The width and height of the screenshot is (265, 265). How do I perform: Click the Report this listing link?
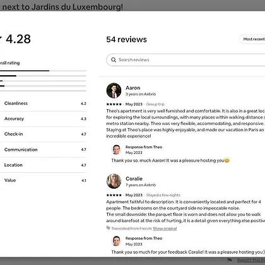(251, 261)
